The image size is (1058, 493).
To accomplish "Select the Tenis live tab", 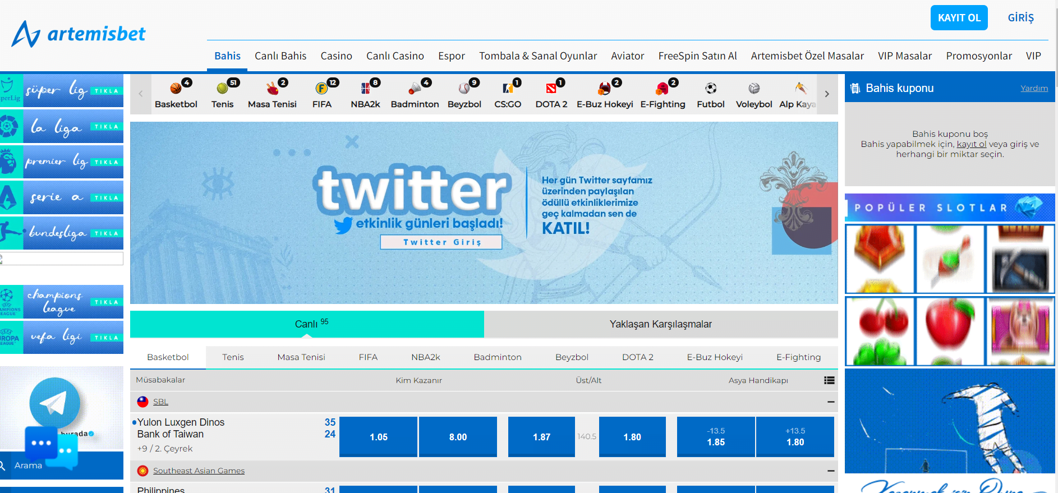I will 233,357.
